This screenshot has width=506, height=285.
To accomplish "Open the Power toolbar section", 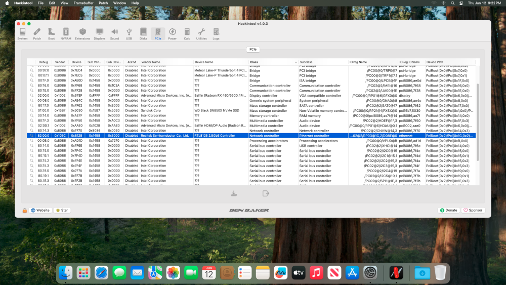I will click(173, 34).
